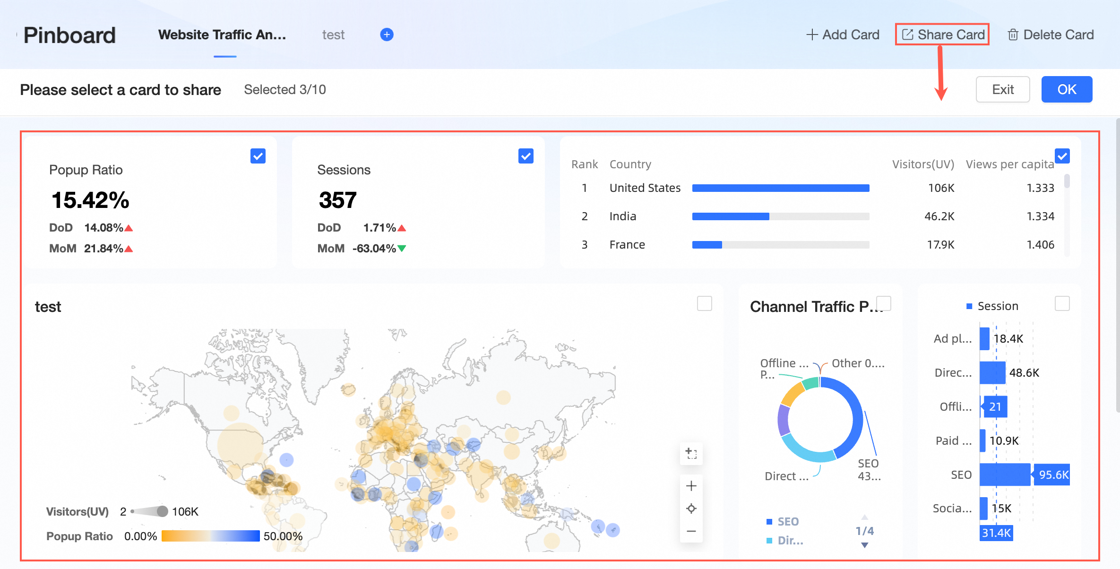Screen dimensions: 1120x569
Task: Select the test map card checkbox
Action: click(704, 303)
